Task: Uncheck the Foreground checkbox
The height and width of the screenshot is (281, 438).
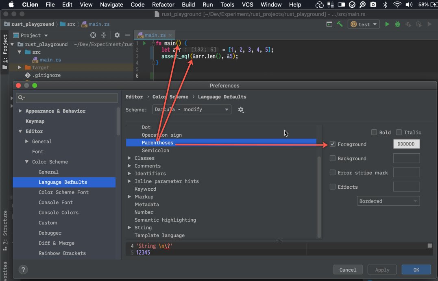Action: coord(332,144)
